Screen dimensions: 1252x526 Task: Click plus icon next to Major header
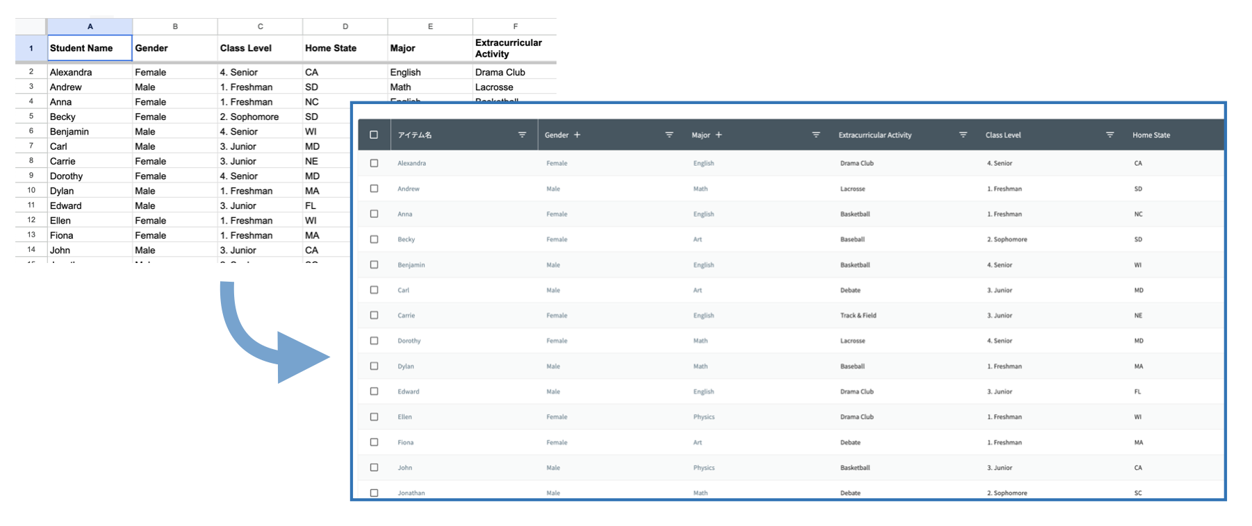[719, 135]
